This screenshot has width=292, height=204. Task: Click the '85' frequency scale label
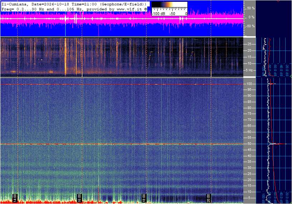(x=249, y=102)
